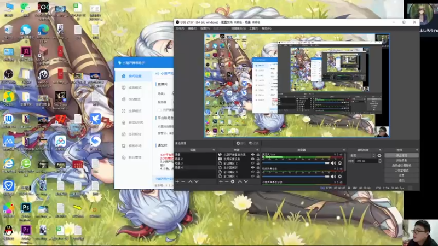Add a new source with plus icon
The width and height of the screenshot is (438, 246).
[x=221, y=181]
